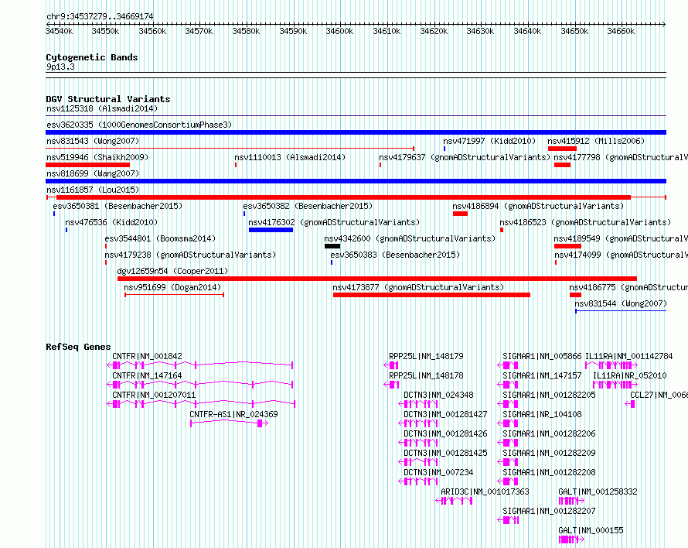Open variant nsv4177798 gnomAD entry
688x548 pixels.
click(x=621, y=157)
